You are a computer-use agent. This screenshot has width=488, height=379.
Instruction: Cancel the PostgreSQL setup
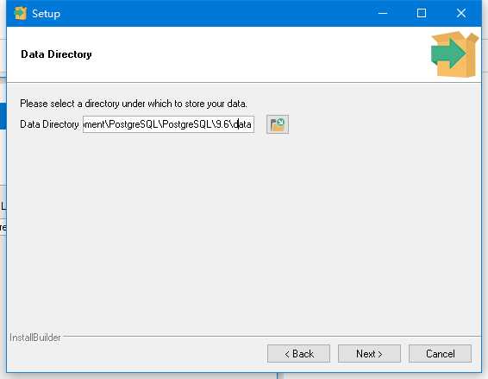pos(440,353)
